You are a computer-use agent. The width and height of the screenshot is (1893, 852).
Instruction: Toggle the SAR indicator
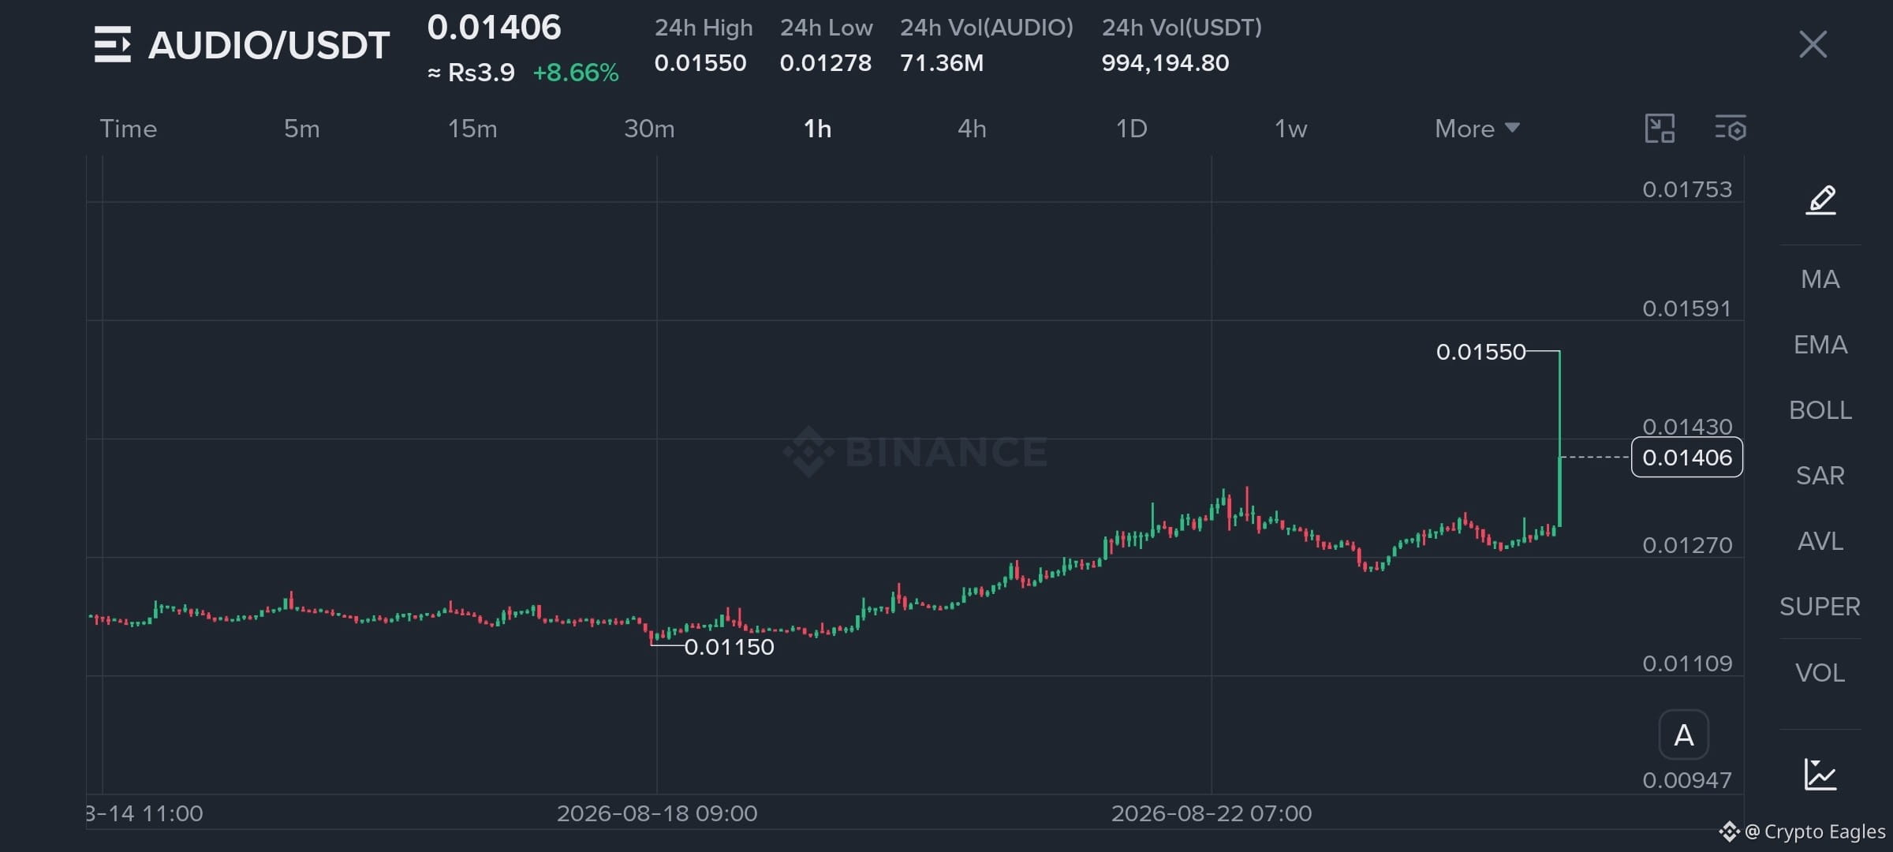point(1820,476)
